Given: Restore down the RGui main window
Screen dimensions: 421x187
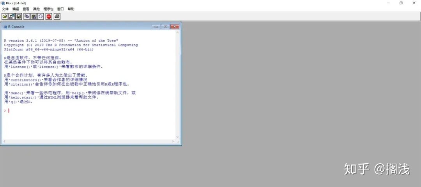Looking at the screenshot, I should point(401,3).
